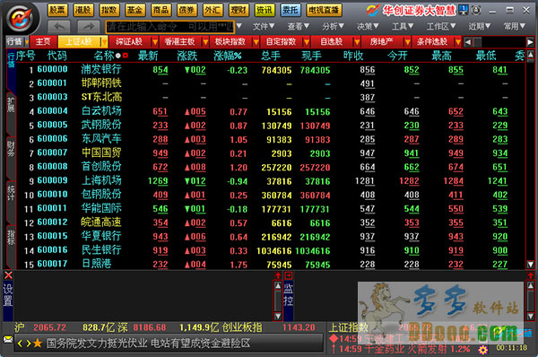Open command input history dropdown arrow
This screenshot has height=357, width=538.
[239, 26]
